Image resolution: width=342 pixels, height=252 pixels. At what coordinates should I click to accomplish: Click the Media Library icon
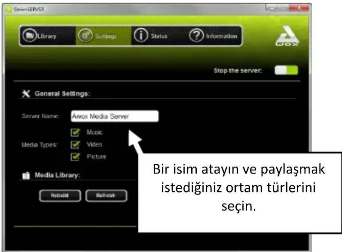(x=26, y=175)
